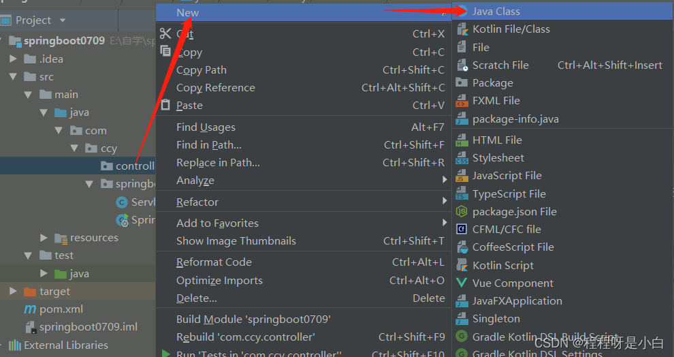Viewport: 674px width, 357px height.
Task: Expand the .idea folder arrow
Action: [x=14, y=59]
